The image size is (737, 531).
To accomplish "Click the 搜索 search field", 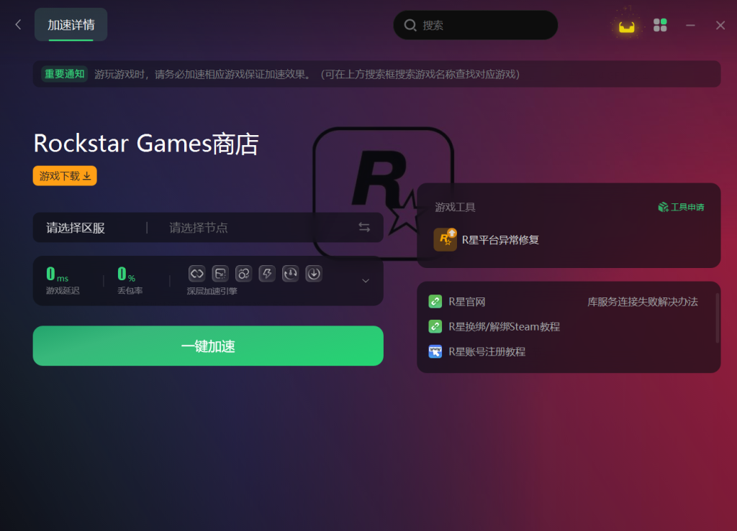I will pos(475,25).
